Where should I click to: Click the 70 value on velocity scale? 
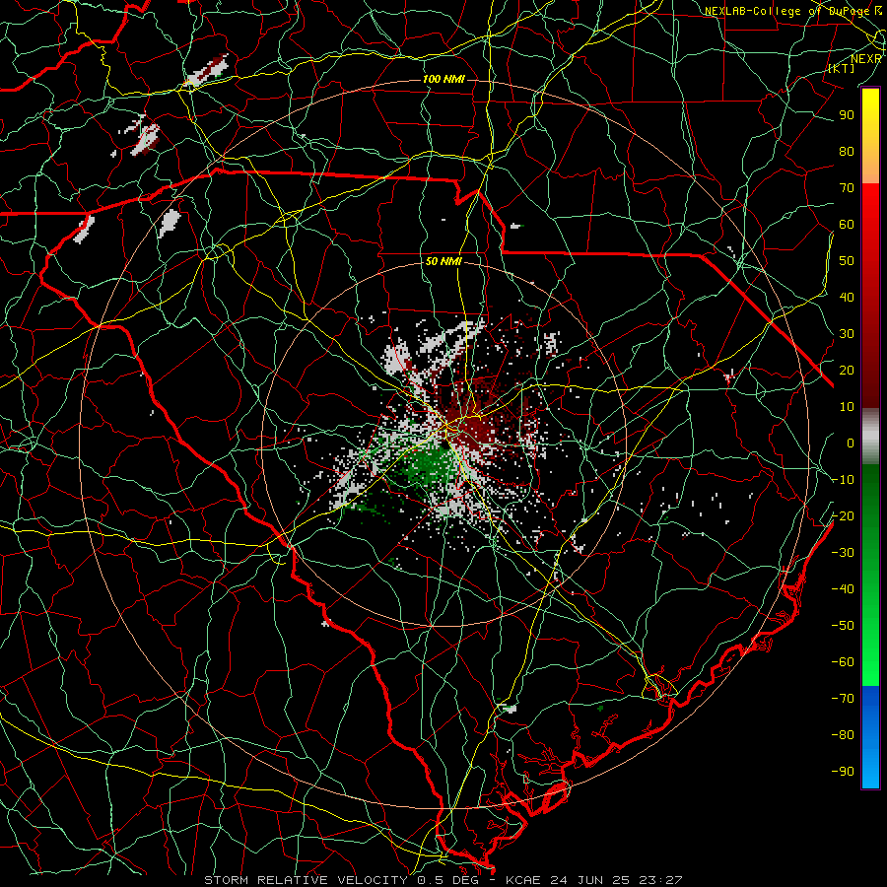[847, 188]
